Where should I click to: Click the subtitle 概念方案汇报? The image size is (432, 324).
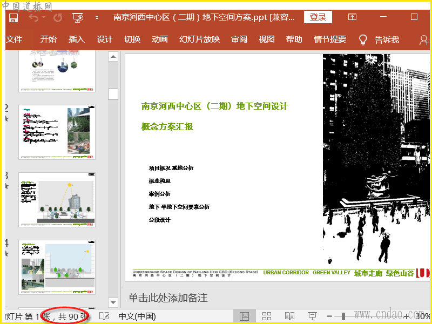click(x=167, y=127)
